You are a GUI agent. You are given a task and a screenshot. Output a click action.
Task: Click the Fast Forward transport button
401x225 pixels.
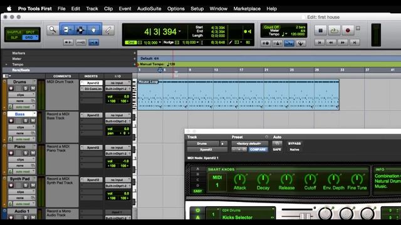point(343,42)
